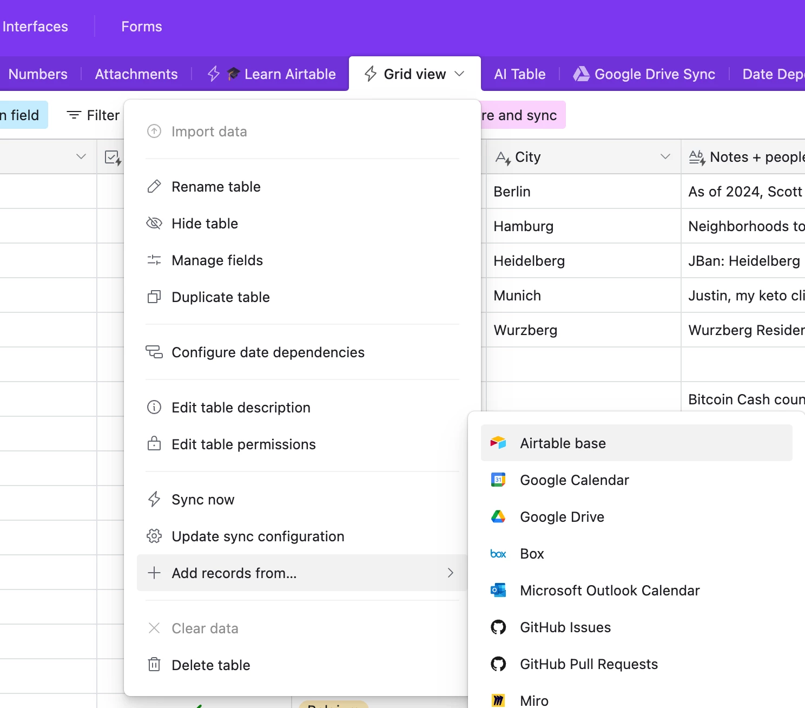
Task: Click the Box logo icon
Action: point(498,554)
